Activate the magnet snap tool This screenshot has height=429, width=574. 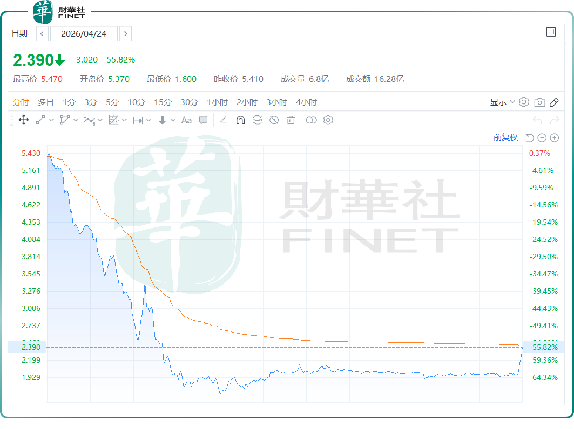pyautogui.click(x=240, y=120)
